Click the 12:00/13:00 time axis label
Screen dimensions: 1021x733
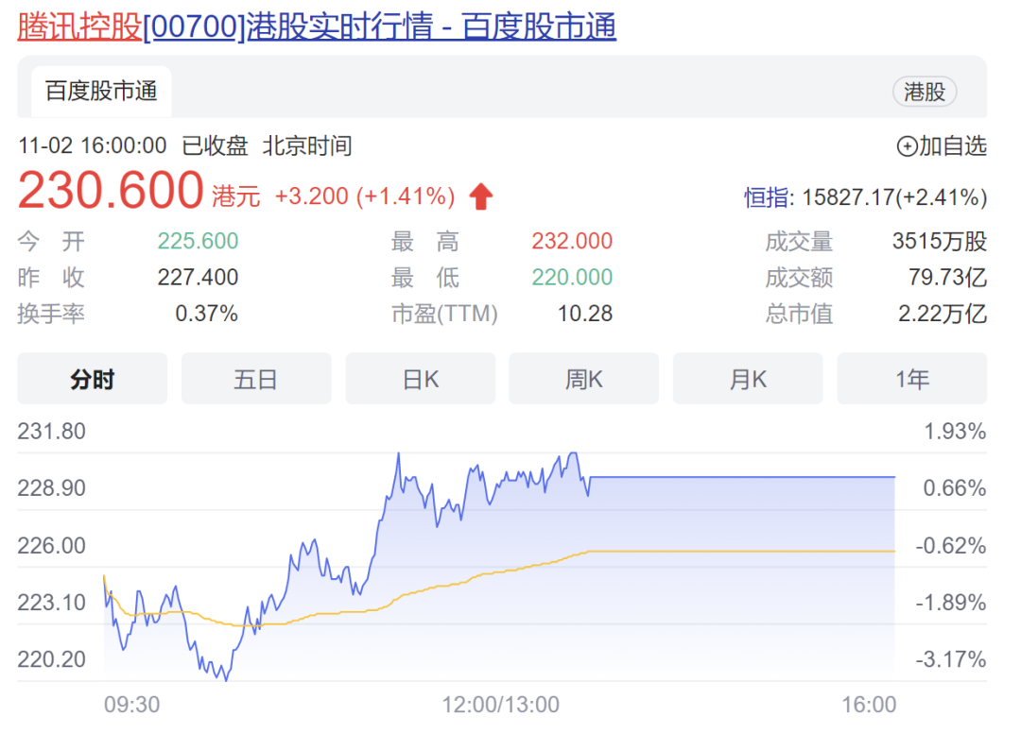pyautogui.click(x=500, y=705)
